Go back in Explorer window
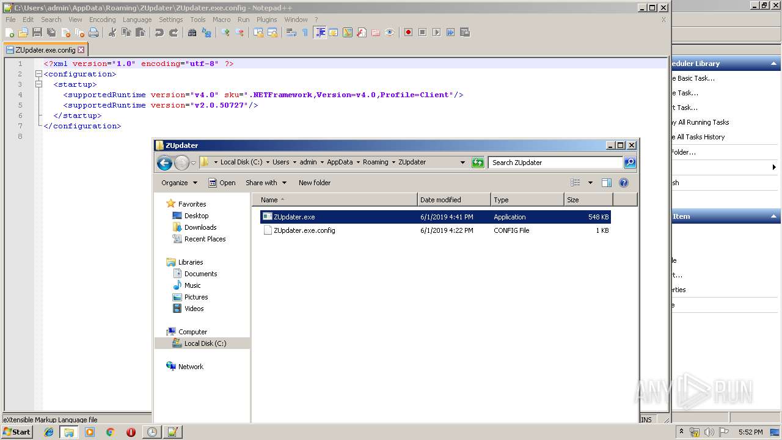Viewport: 782px width, 440px height. [164, 163]
